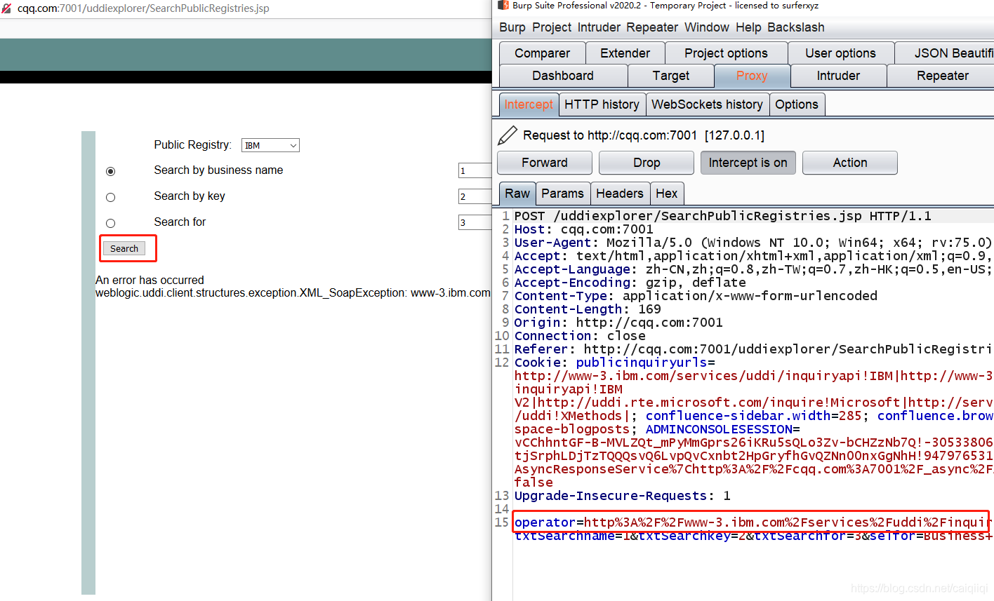Select the Intercept sub-tab

tap(529, 104)
